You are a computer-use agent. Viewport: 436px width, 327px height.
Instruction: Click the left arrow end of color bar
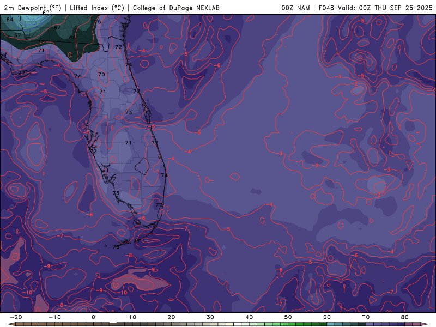click(10, 324)
